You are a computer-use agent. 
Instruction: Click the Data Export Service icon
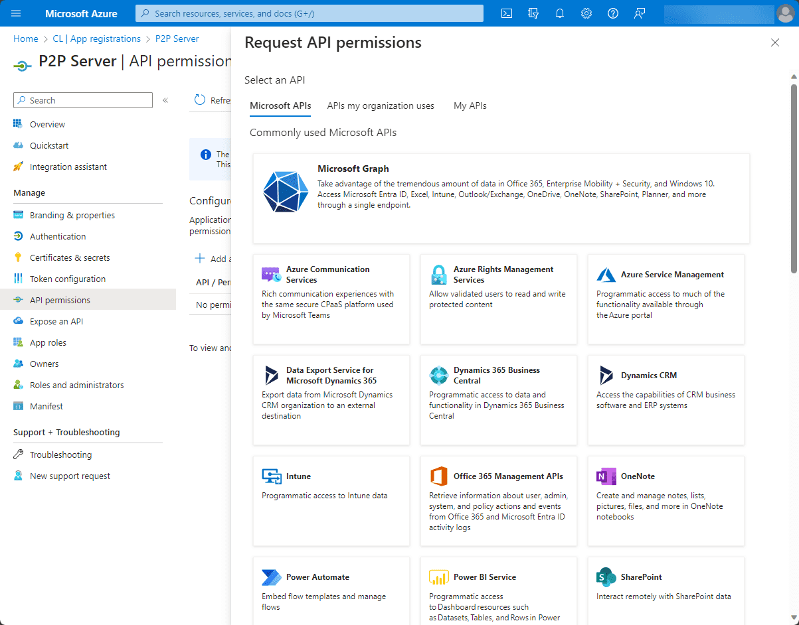pos(272,376)
